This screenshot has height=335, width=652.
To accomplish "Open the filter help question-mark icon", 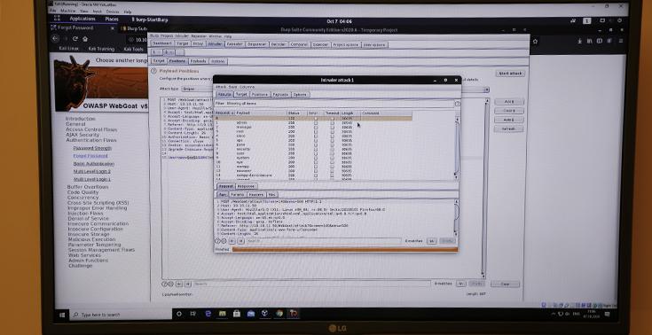I will pos(458,104).
